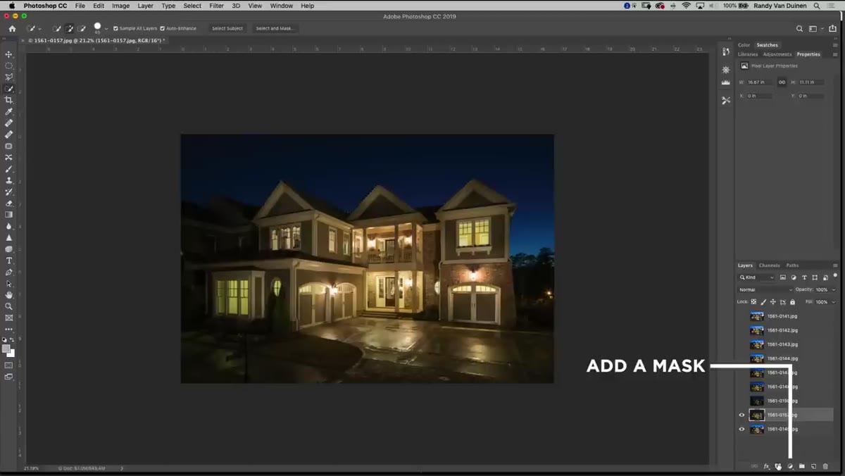Click the swap foreground/background colors icon
845x476 pixels.
13,340
